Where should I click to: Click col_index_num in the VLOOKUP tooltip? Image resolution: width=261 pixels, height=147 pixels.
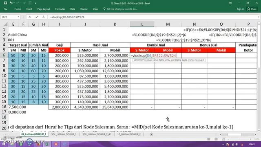179,60
